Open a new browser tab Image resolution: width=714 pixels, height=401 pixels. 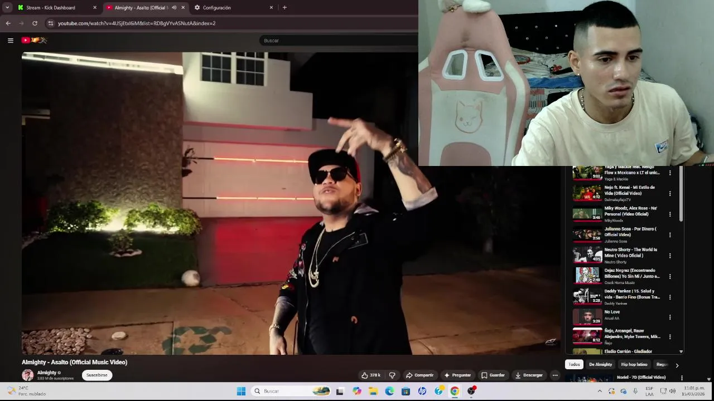[x=284, y=8]
